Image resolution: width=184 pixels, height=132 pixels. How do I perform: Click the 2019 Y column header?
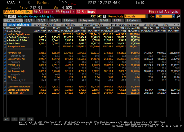point(123,28)
